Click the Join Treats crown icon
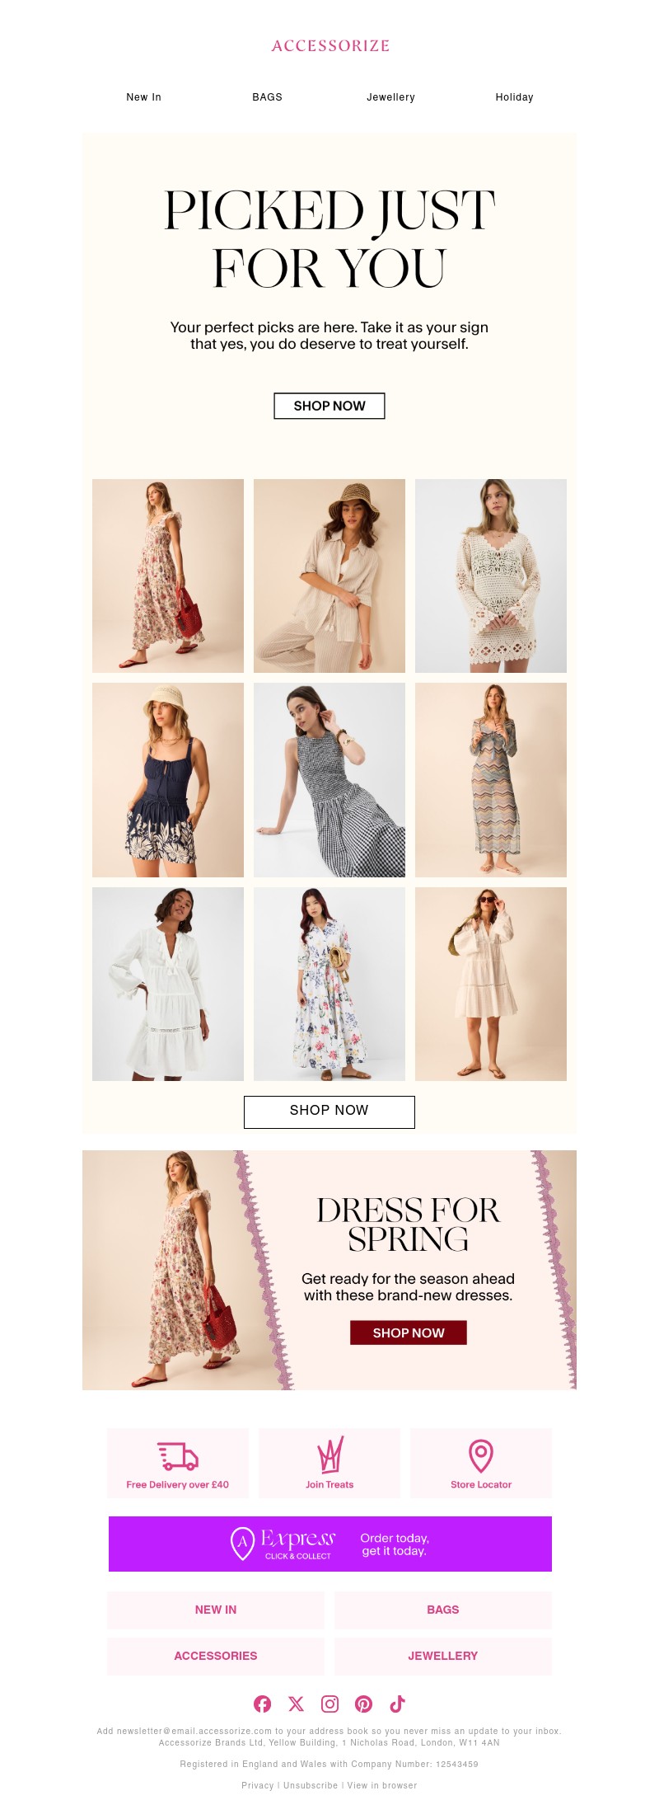 [329, 1455]
